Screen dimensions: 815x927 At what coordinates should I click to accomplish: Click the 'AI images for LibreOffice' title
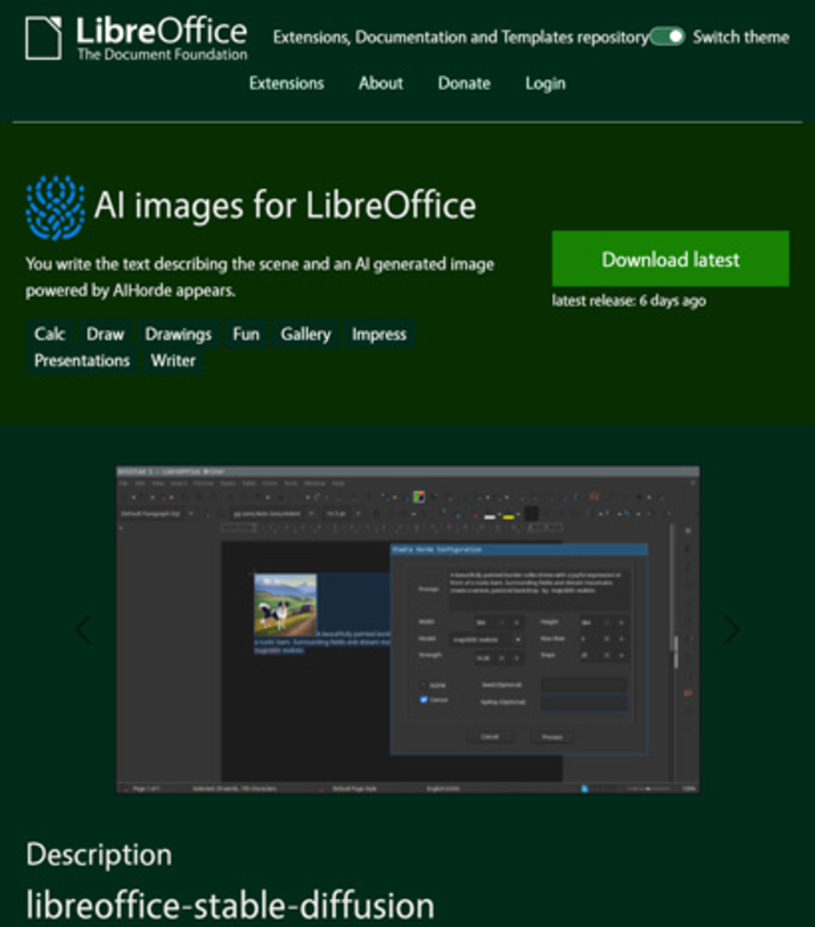tap(285, 205)
